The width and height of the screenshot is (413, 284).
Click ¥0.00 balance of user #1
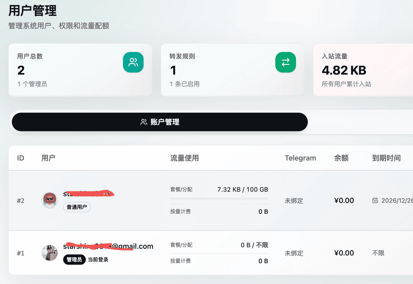pos(344,253)
